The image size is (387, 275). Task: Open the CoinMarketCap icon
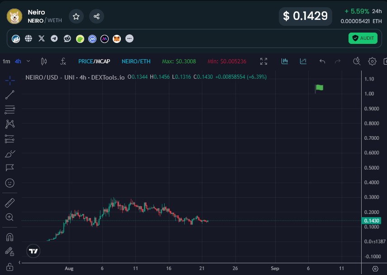[x=92, y=39]
